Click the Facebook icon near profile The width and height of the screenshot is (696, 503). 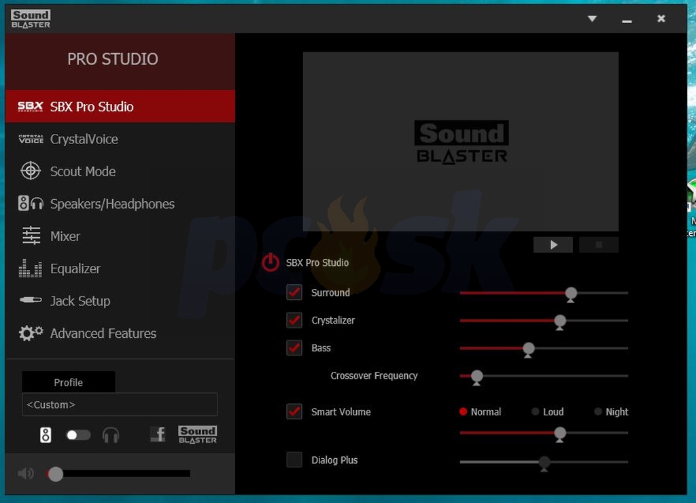point(158,434)
